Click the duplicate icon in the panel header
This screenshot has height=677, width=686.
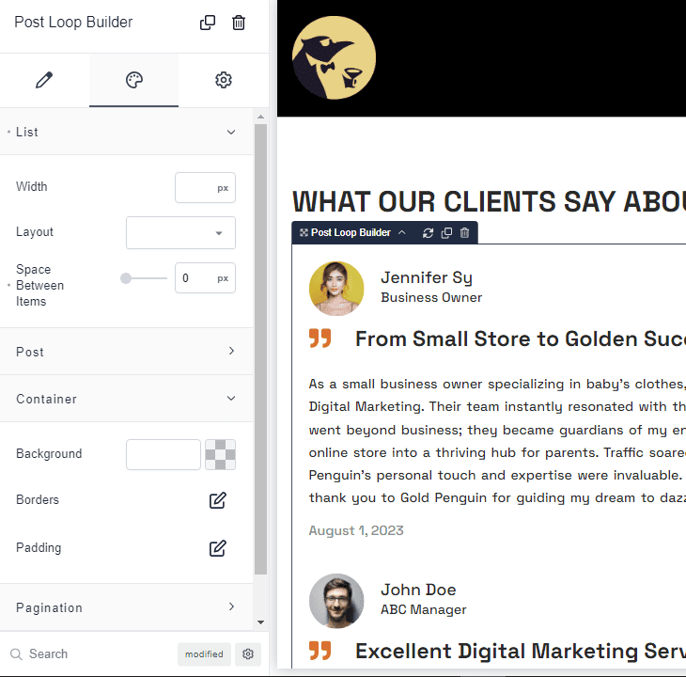[208, 23]
